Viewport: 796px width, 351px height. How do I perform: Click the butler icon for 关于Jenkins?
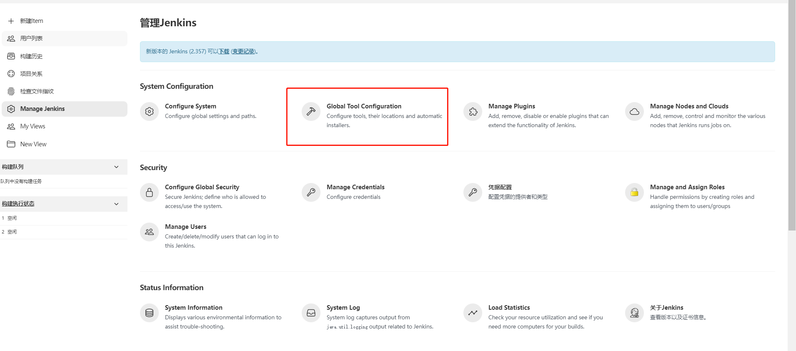635,313
